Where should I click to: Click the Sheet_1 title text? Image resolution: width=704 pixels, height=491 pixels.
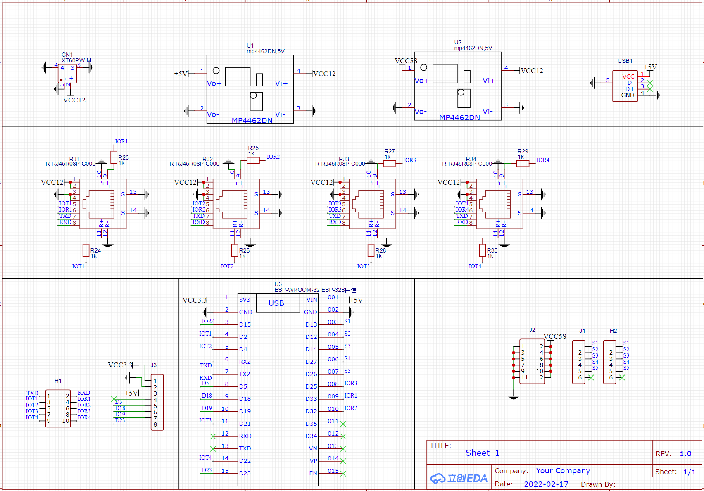(482, 453)
